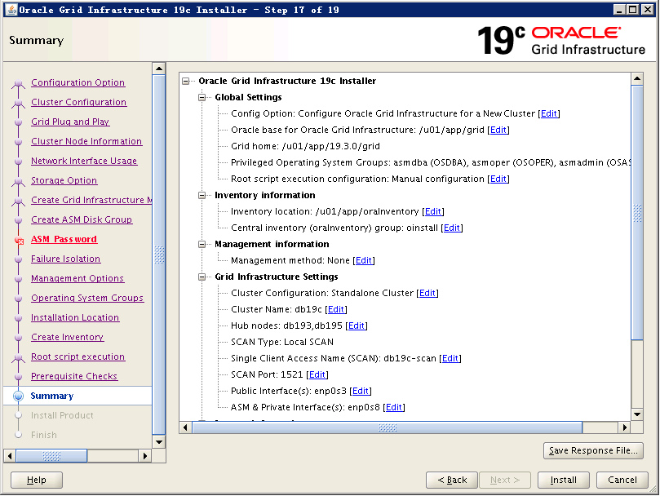Collapse the Management information node

point(202,244)
